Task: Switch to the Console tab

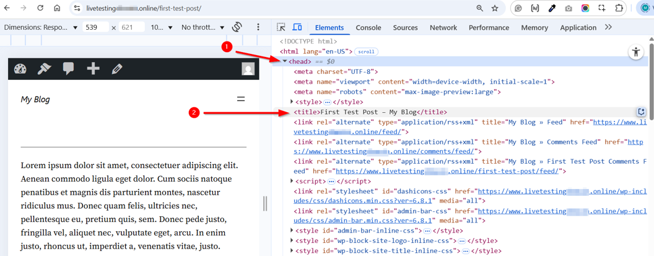Action: [368, 27]
